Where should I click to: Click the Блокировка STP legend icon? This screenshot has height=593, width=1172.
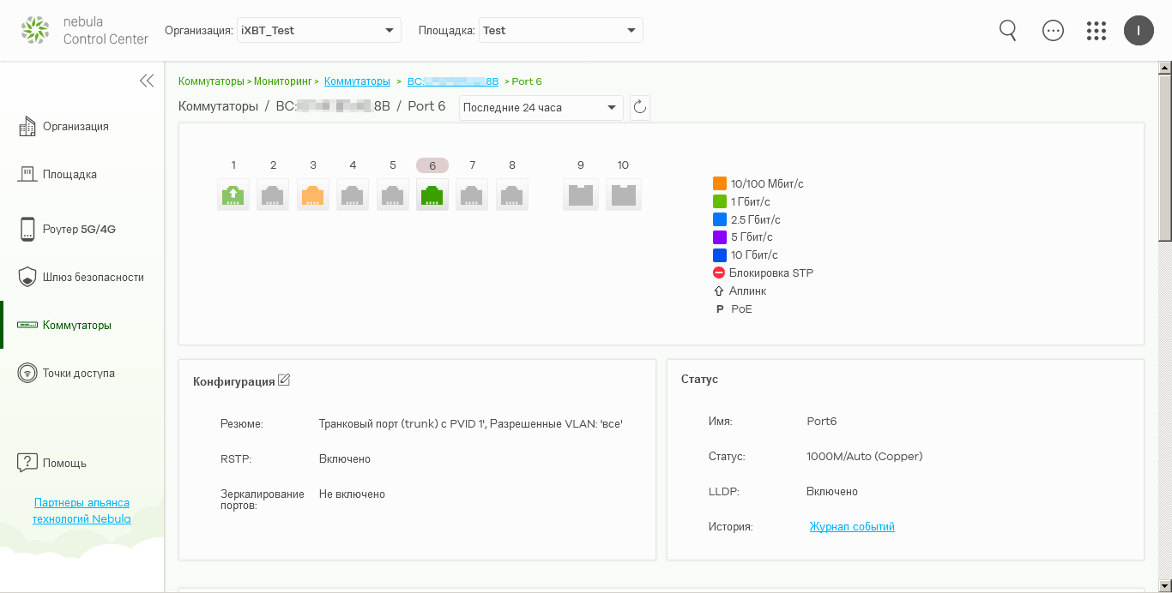(x=719, y=273)
